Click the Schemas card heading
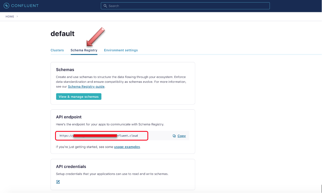This screenshot has width=322, height=193. [65, 70]
